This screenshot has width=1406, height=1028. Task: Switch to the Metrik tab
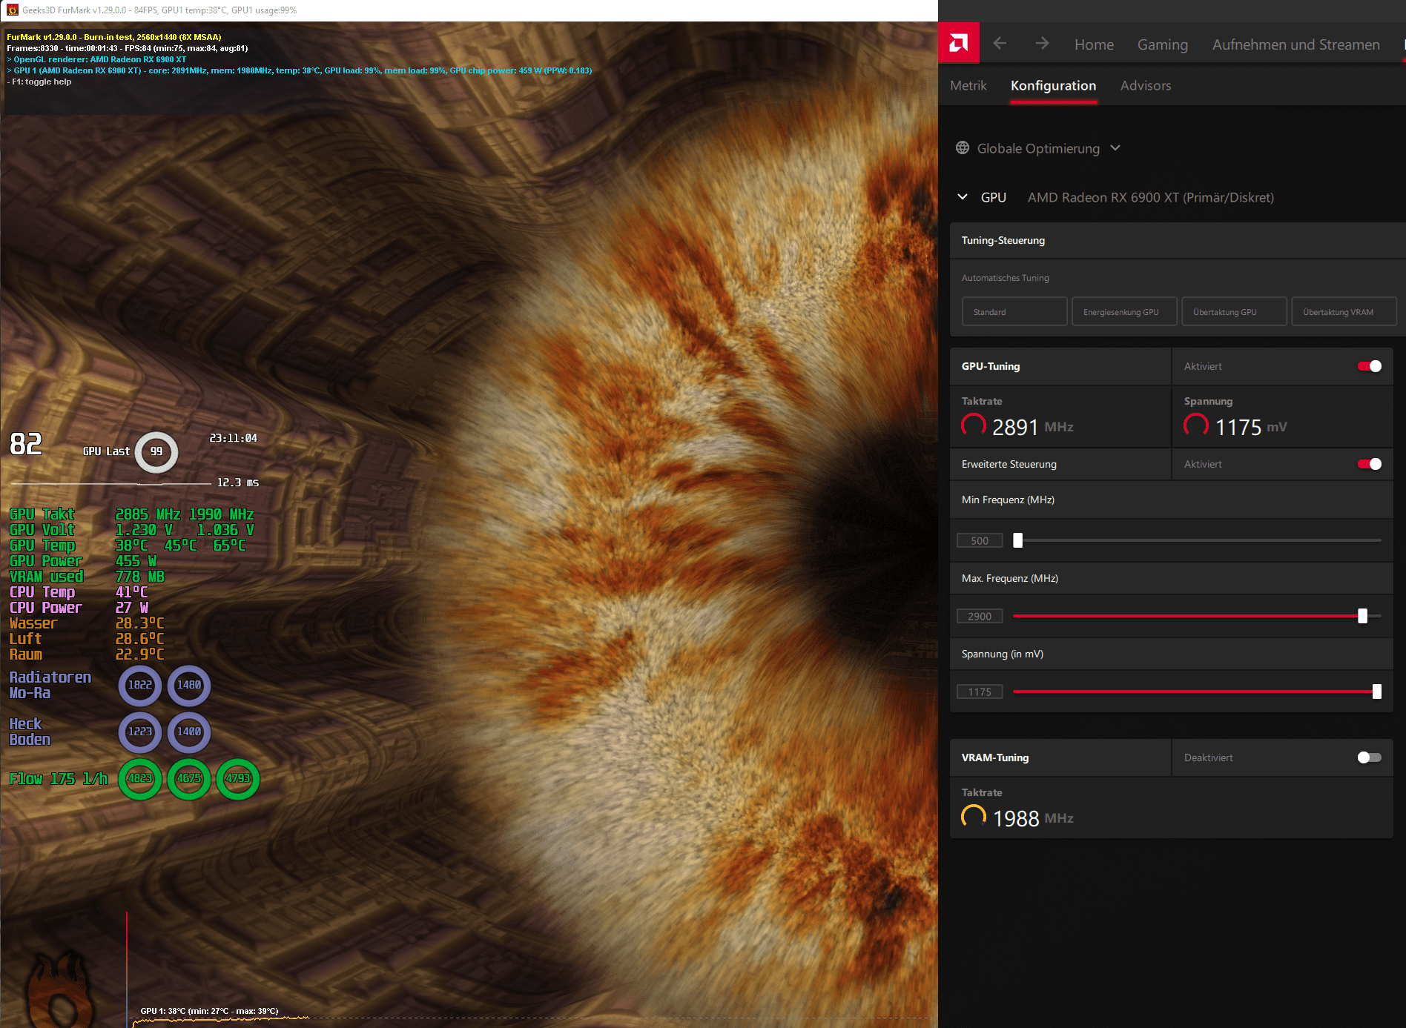pyautogui.click(x=968, y=85)
